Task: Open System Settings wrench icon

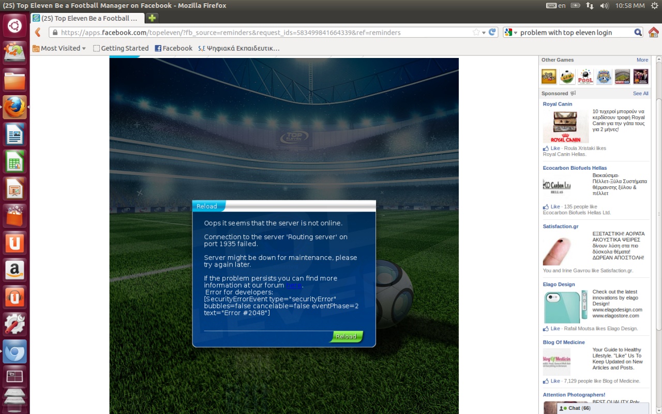Action: click(14, 324)
